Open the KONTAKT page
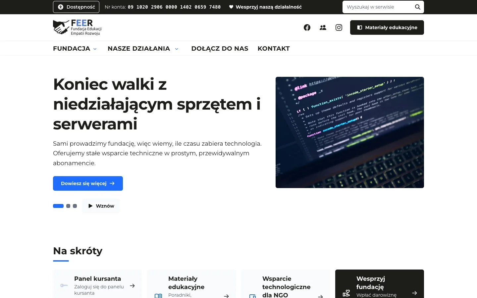This screenshot has width=477, height=298. 274,48
